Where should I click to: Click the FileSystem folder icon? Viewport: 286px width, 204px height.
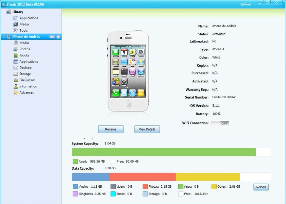tap(16, 80)
